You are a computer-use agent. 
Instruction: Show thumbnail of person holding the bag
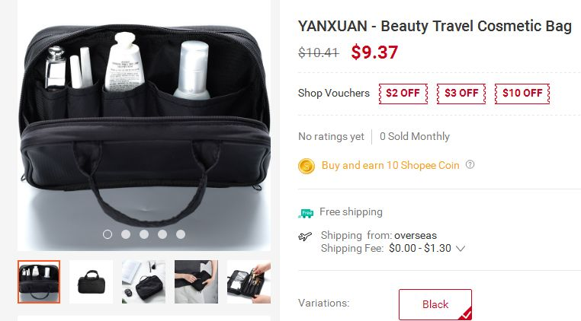point(197,281)
